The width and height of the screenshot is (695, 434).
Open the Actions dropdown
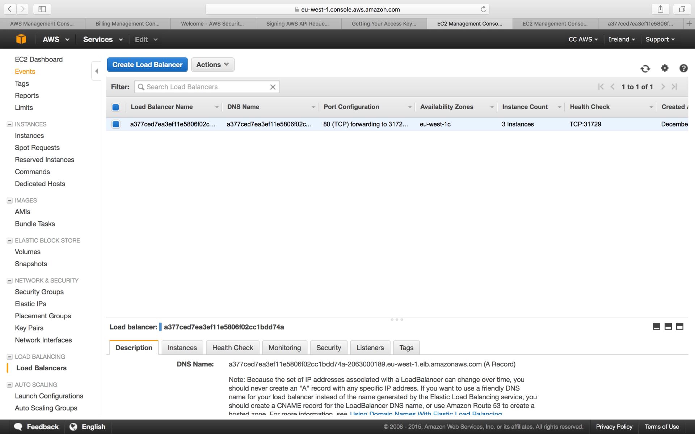pos(212,65)
